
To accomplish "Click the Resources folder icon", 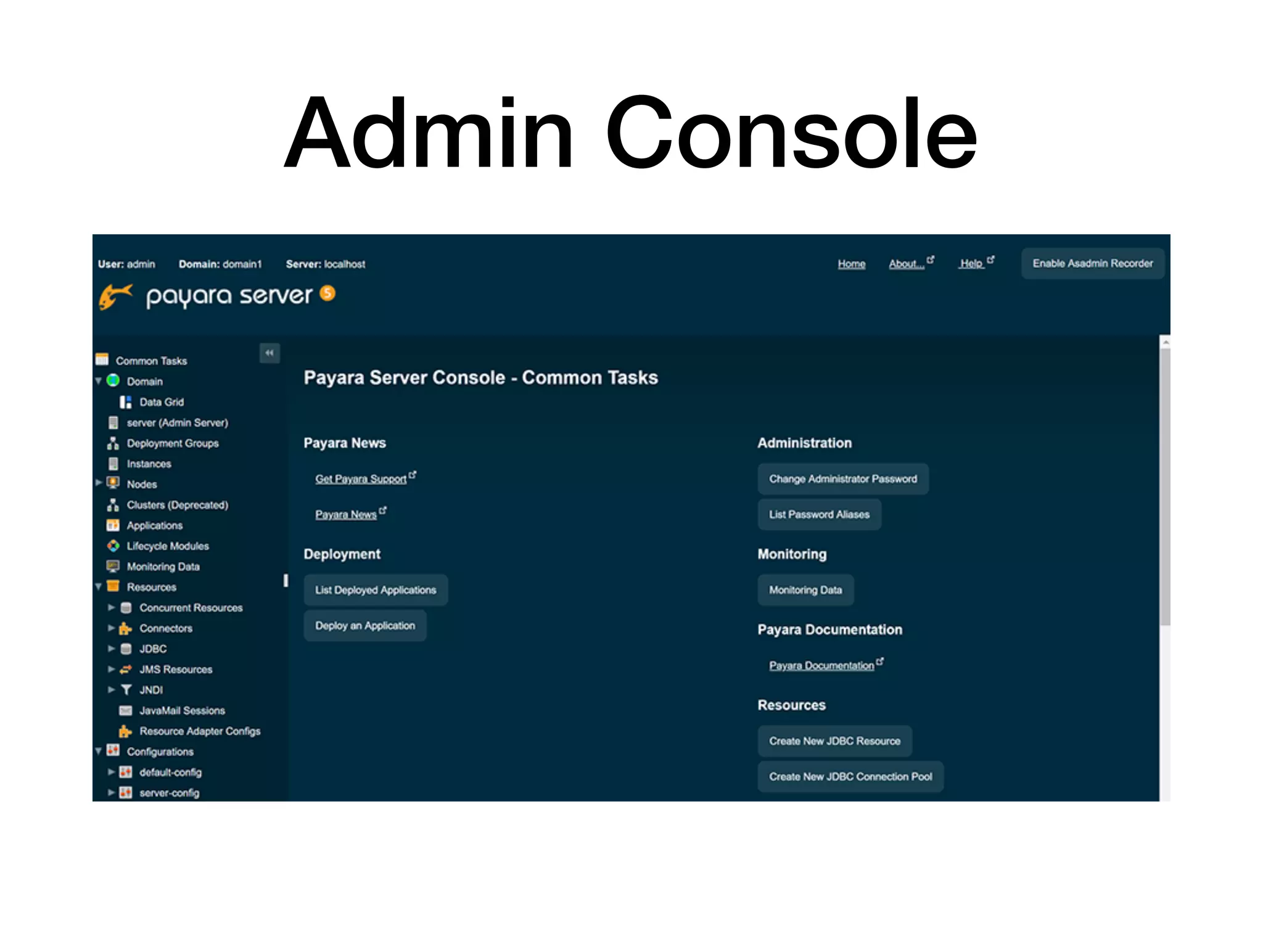I will [x=113, y=586].
